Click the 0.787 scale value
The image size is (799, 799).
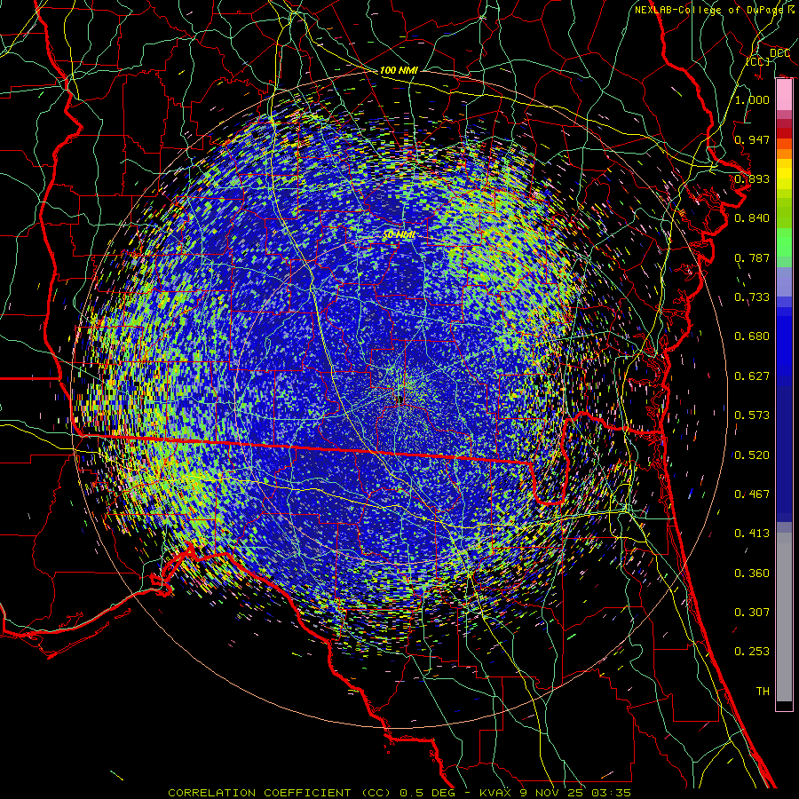point(752,257)
